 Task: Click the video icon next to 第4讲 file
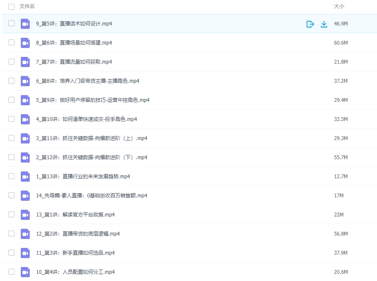coord(25,272)
